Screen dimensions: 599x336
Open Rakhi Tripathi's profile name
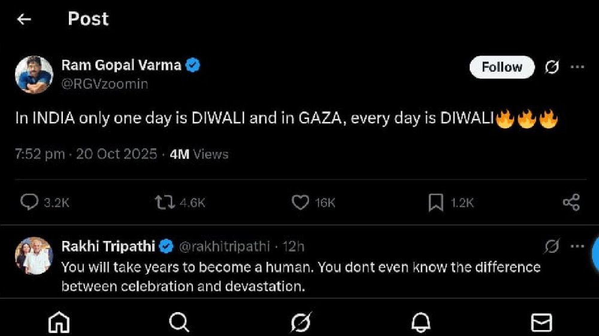pos(108,246)
